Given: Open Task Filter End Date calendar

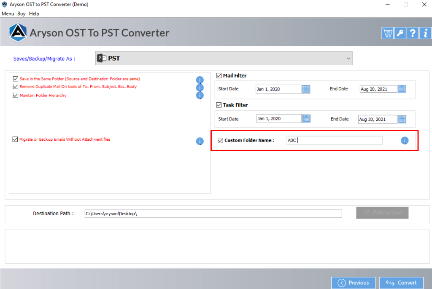Looking at the screenshot, I should (402, 119).
